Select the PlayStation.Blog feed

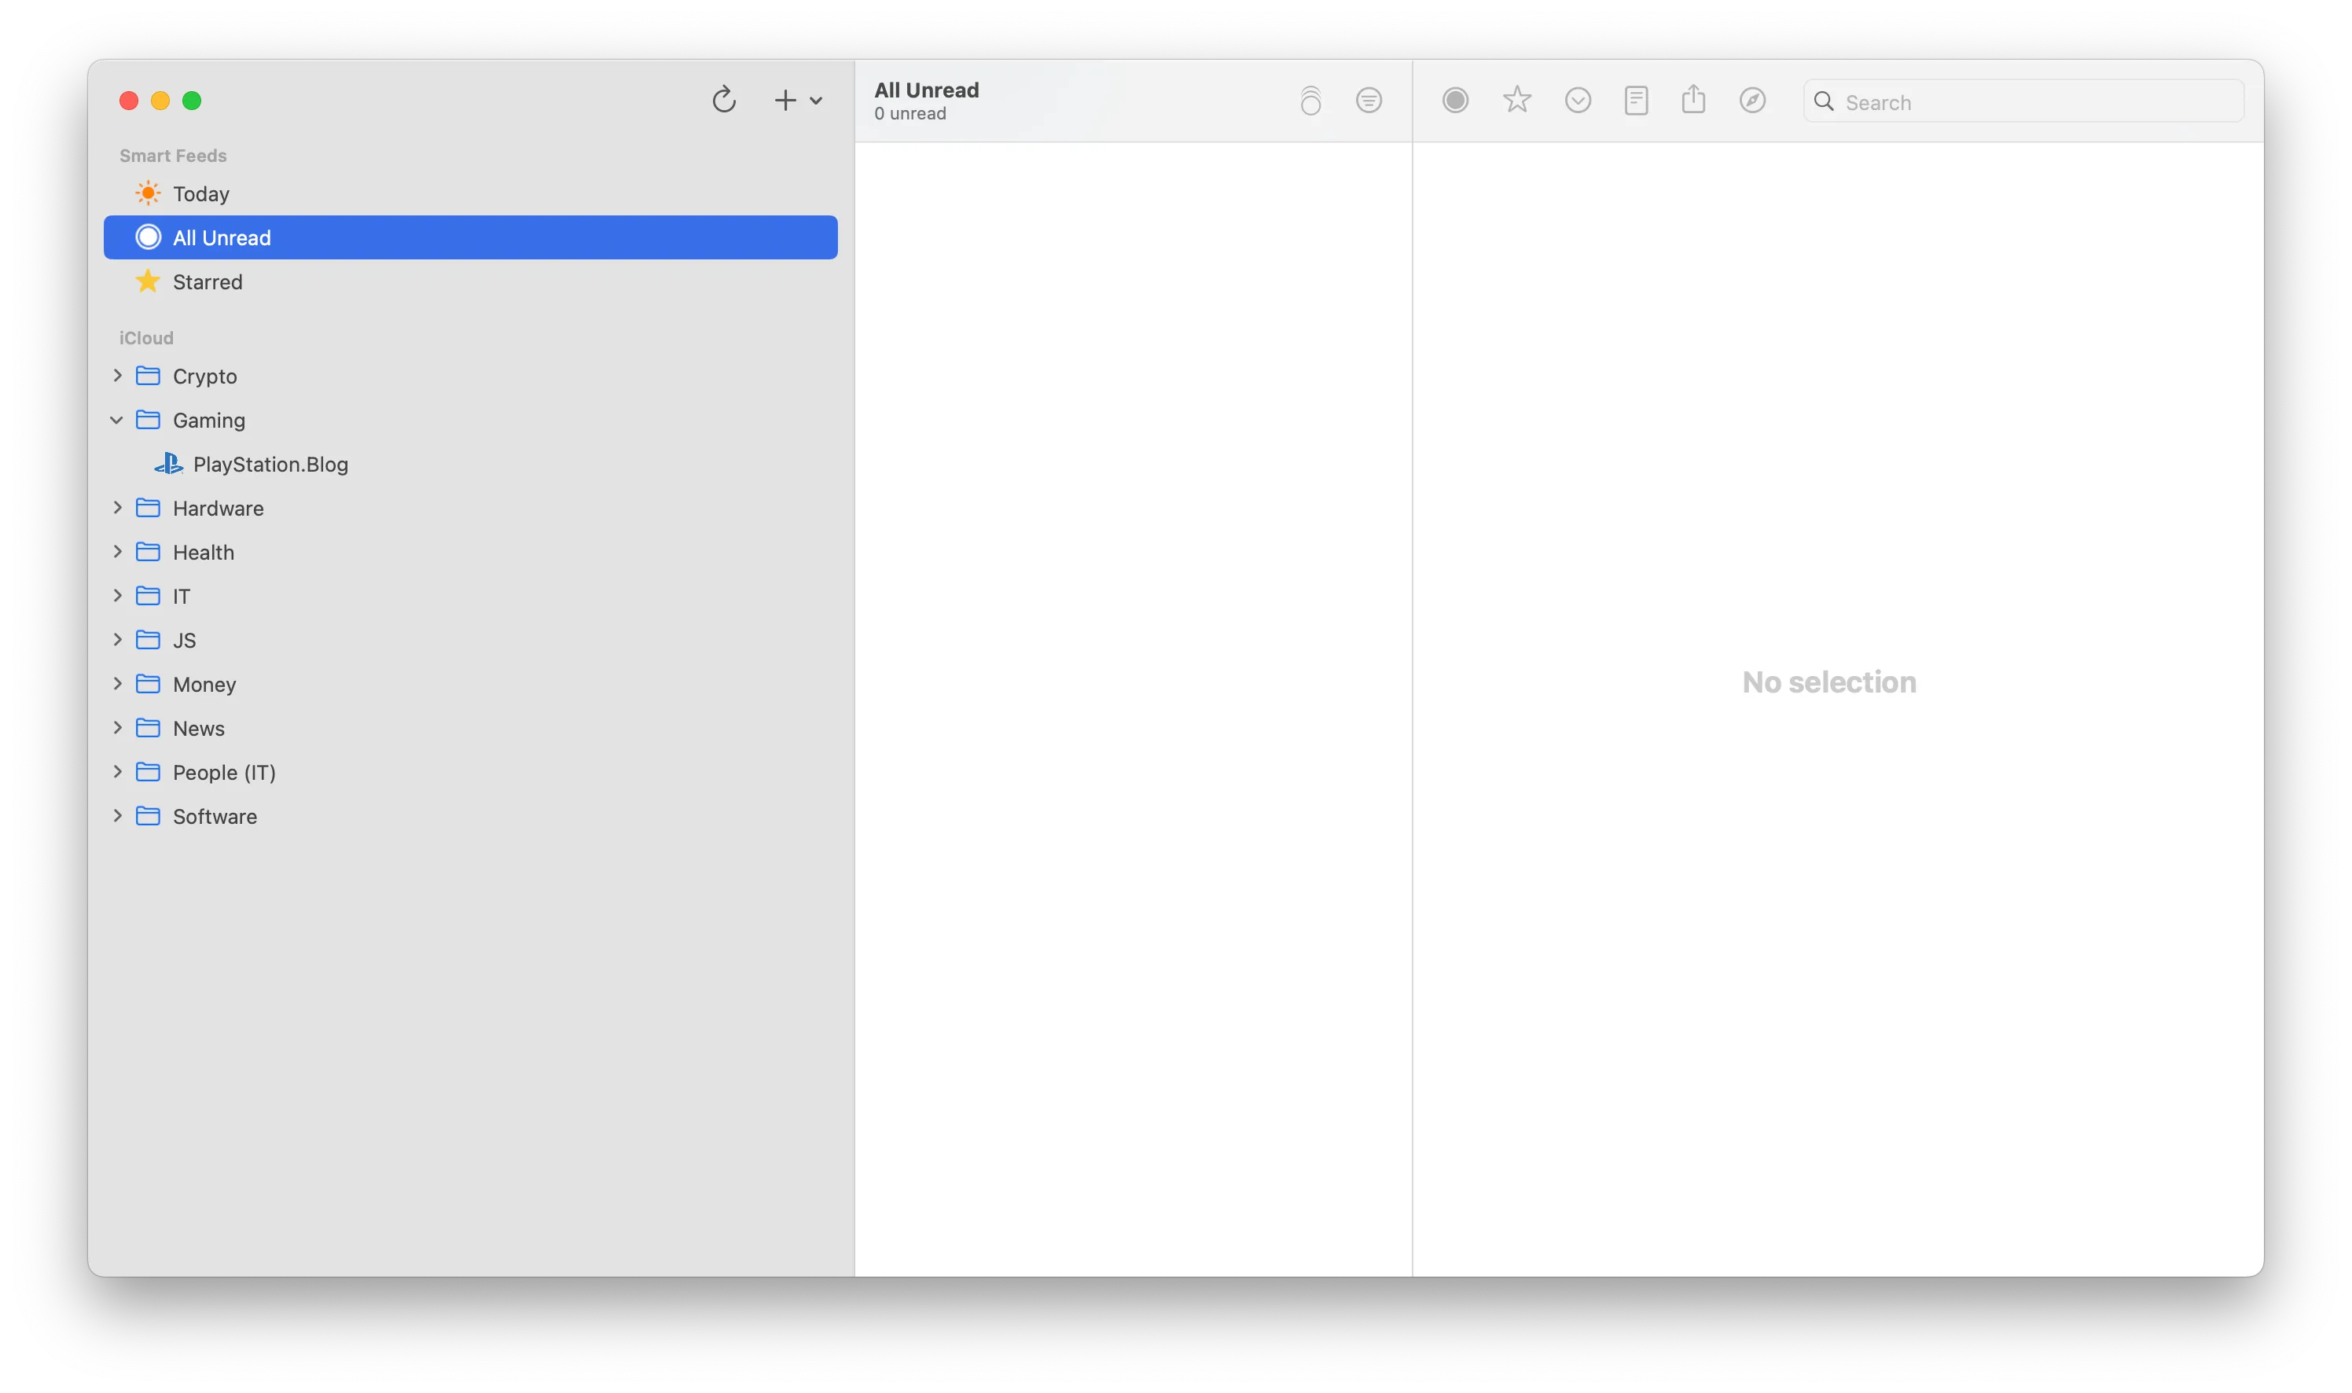pyautogui.click(x=270, y=464)
